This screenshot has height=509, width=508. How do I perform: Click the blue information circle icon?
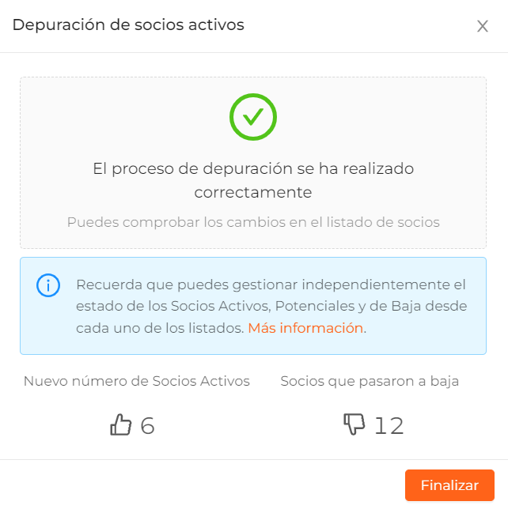pos(48,285)
